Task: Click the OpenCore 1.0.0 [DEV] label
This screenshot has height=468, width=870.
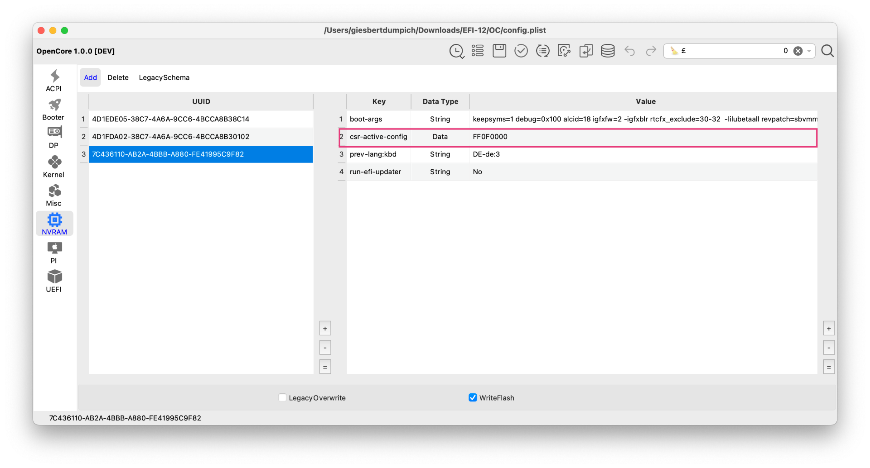Action: pos(76,51)
